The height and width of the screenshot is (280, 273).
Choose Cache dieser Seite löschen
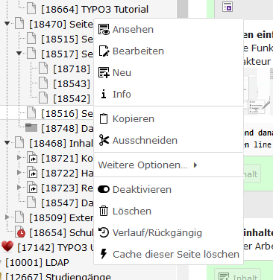pyautogui.click(x=169, y=254)
